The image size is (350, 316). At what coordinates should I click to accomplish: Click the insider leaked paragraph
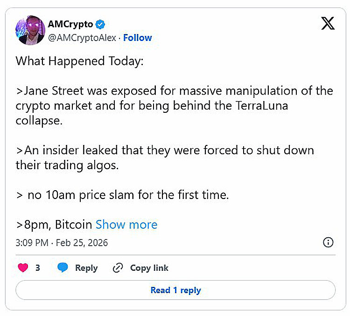(165, 158)
